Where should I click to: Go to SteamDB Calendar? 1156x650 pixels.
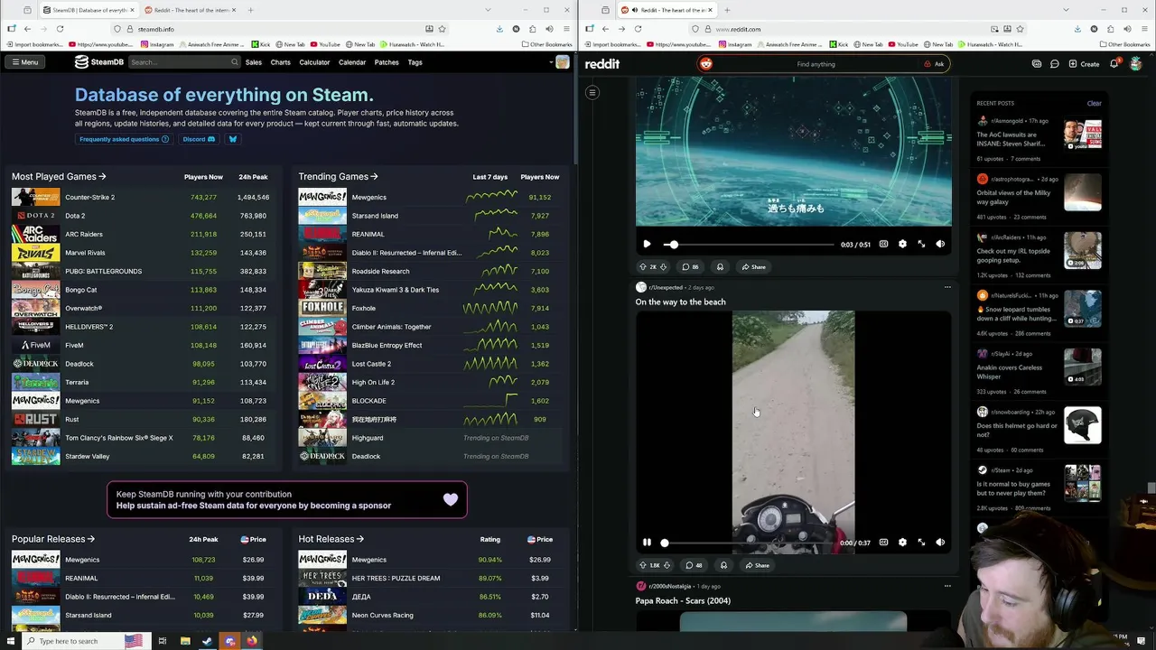click(352, 62)
